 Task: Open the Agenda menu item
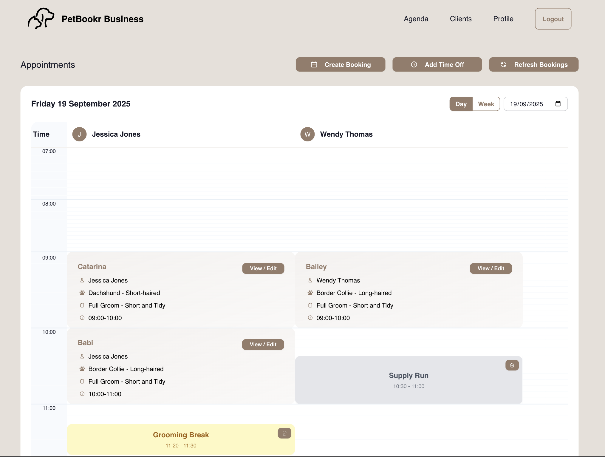pos(416,19)
